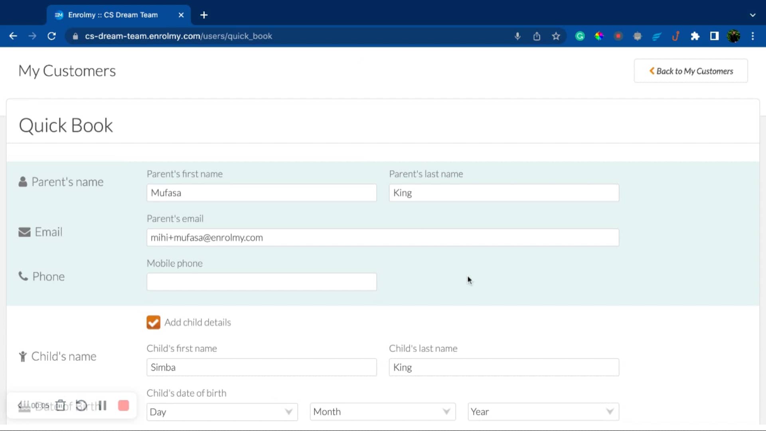The height and width of the screenshot is (431, 766).
Task: Click the Grammarly extension icon
Action: pos(580,36)
